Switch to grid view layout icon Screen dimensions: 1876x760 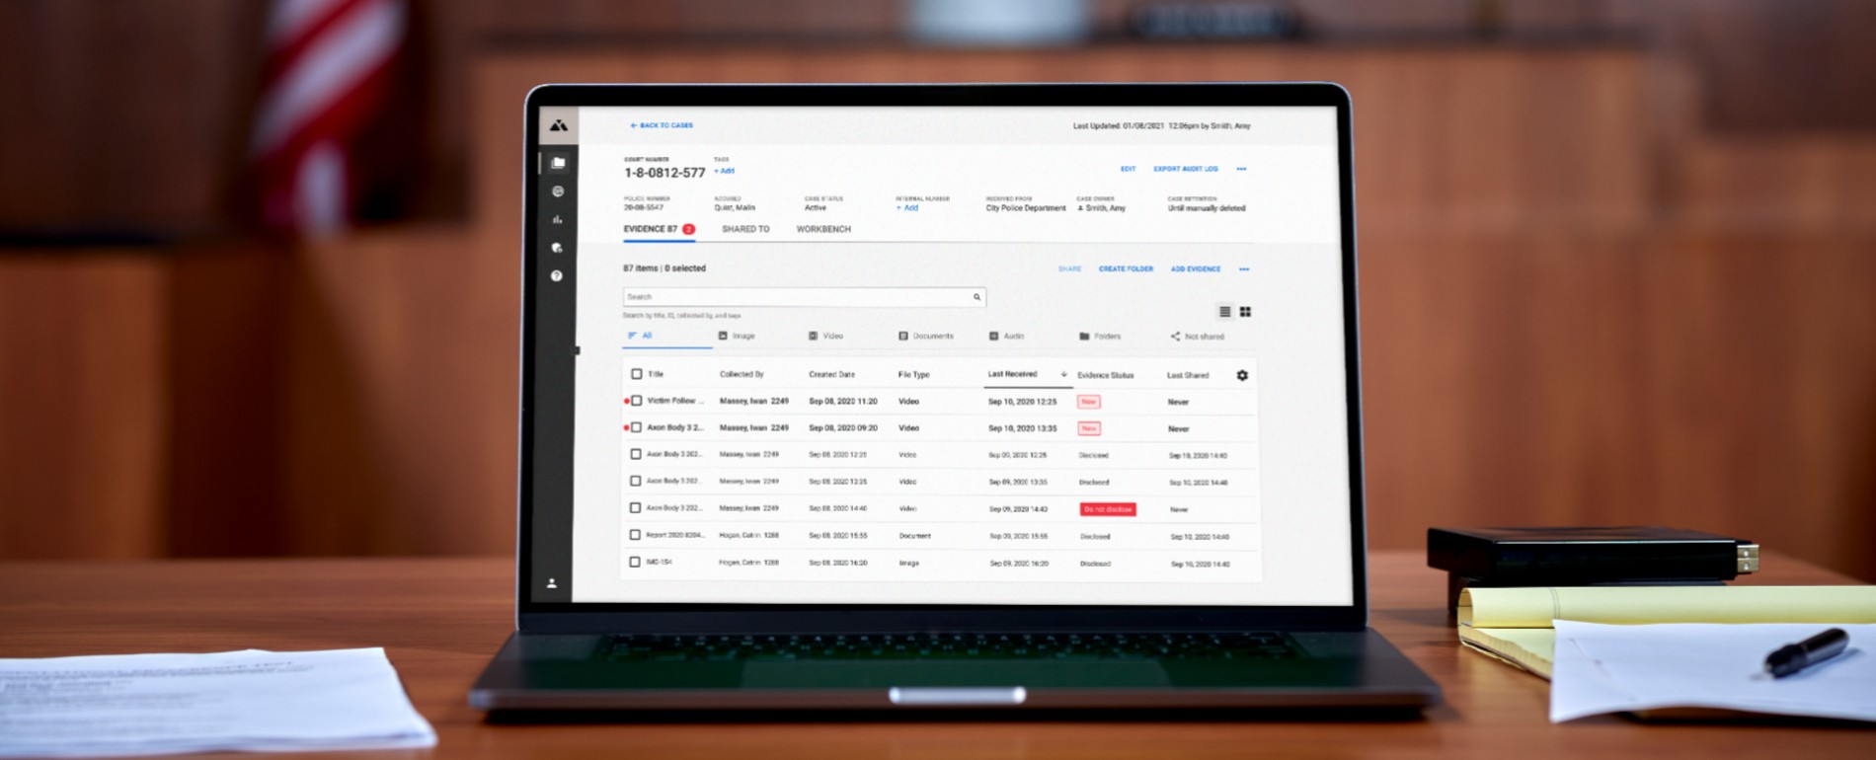(1245, 312)
